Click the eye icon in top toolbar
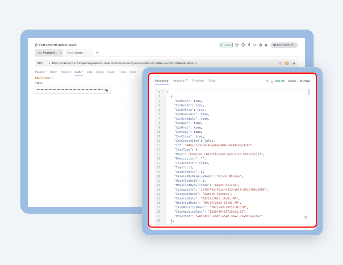 coord(255,45)
